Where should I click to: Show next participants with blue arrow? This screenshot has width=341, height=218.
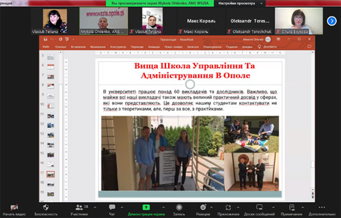point(331,21)
